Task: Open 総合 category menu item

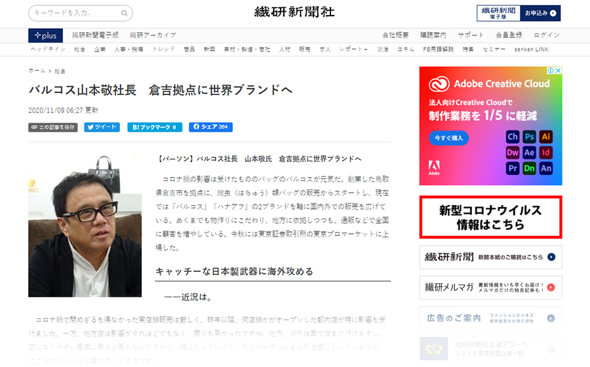Action: tap(79, 49)
